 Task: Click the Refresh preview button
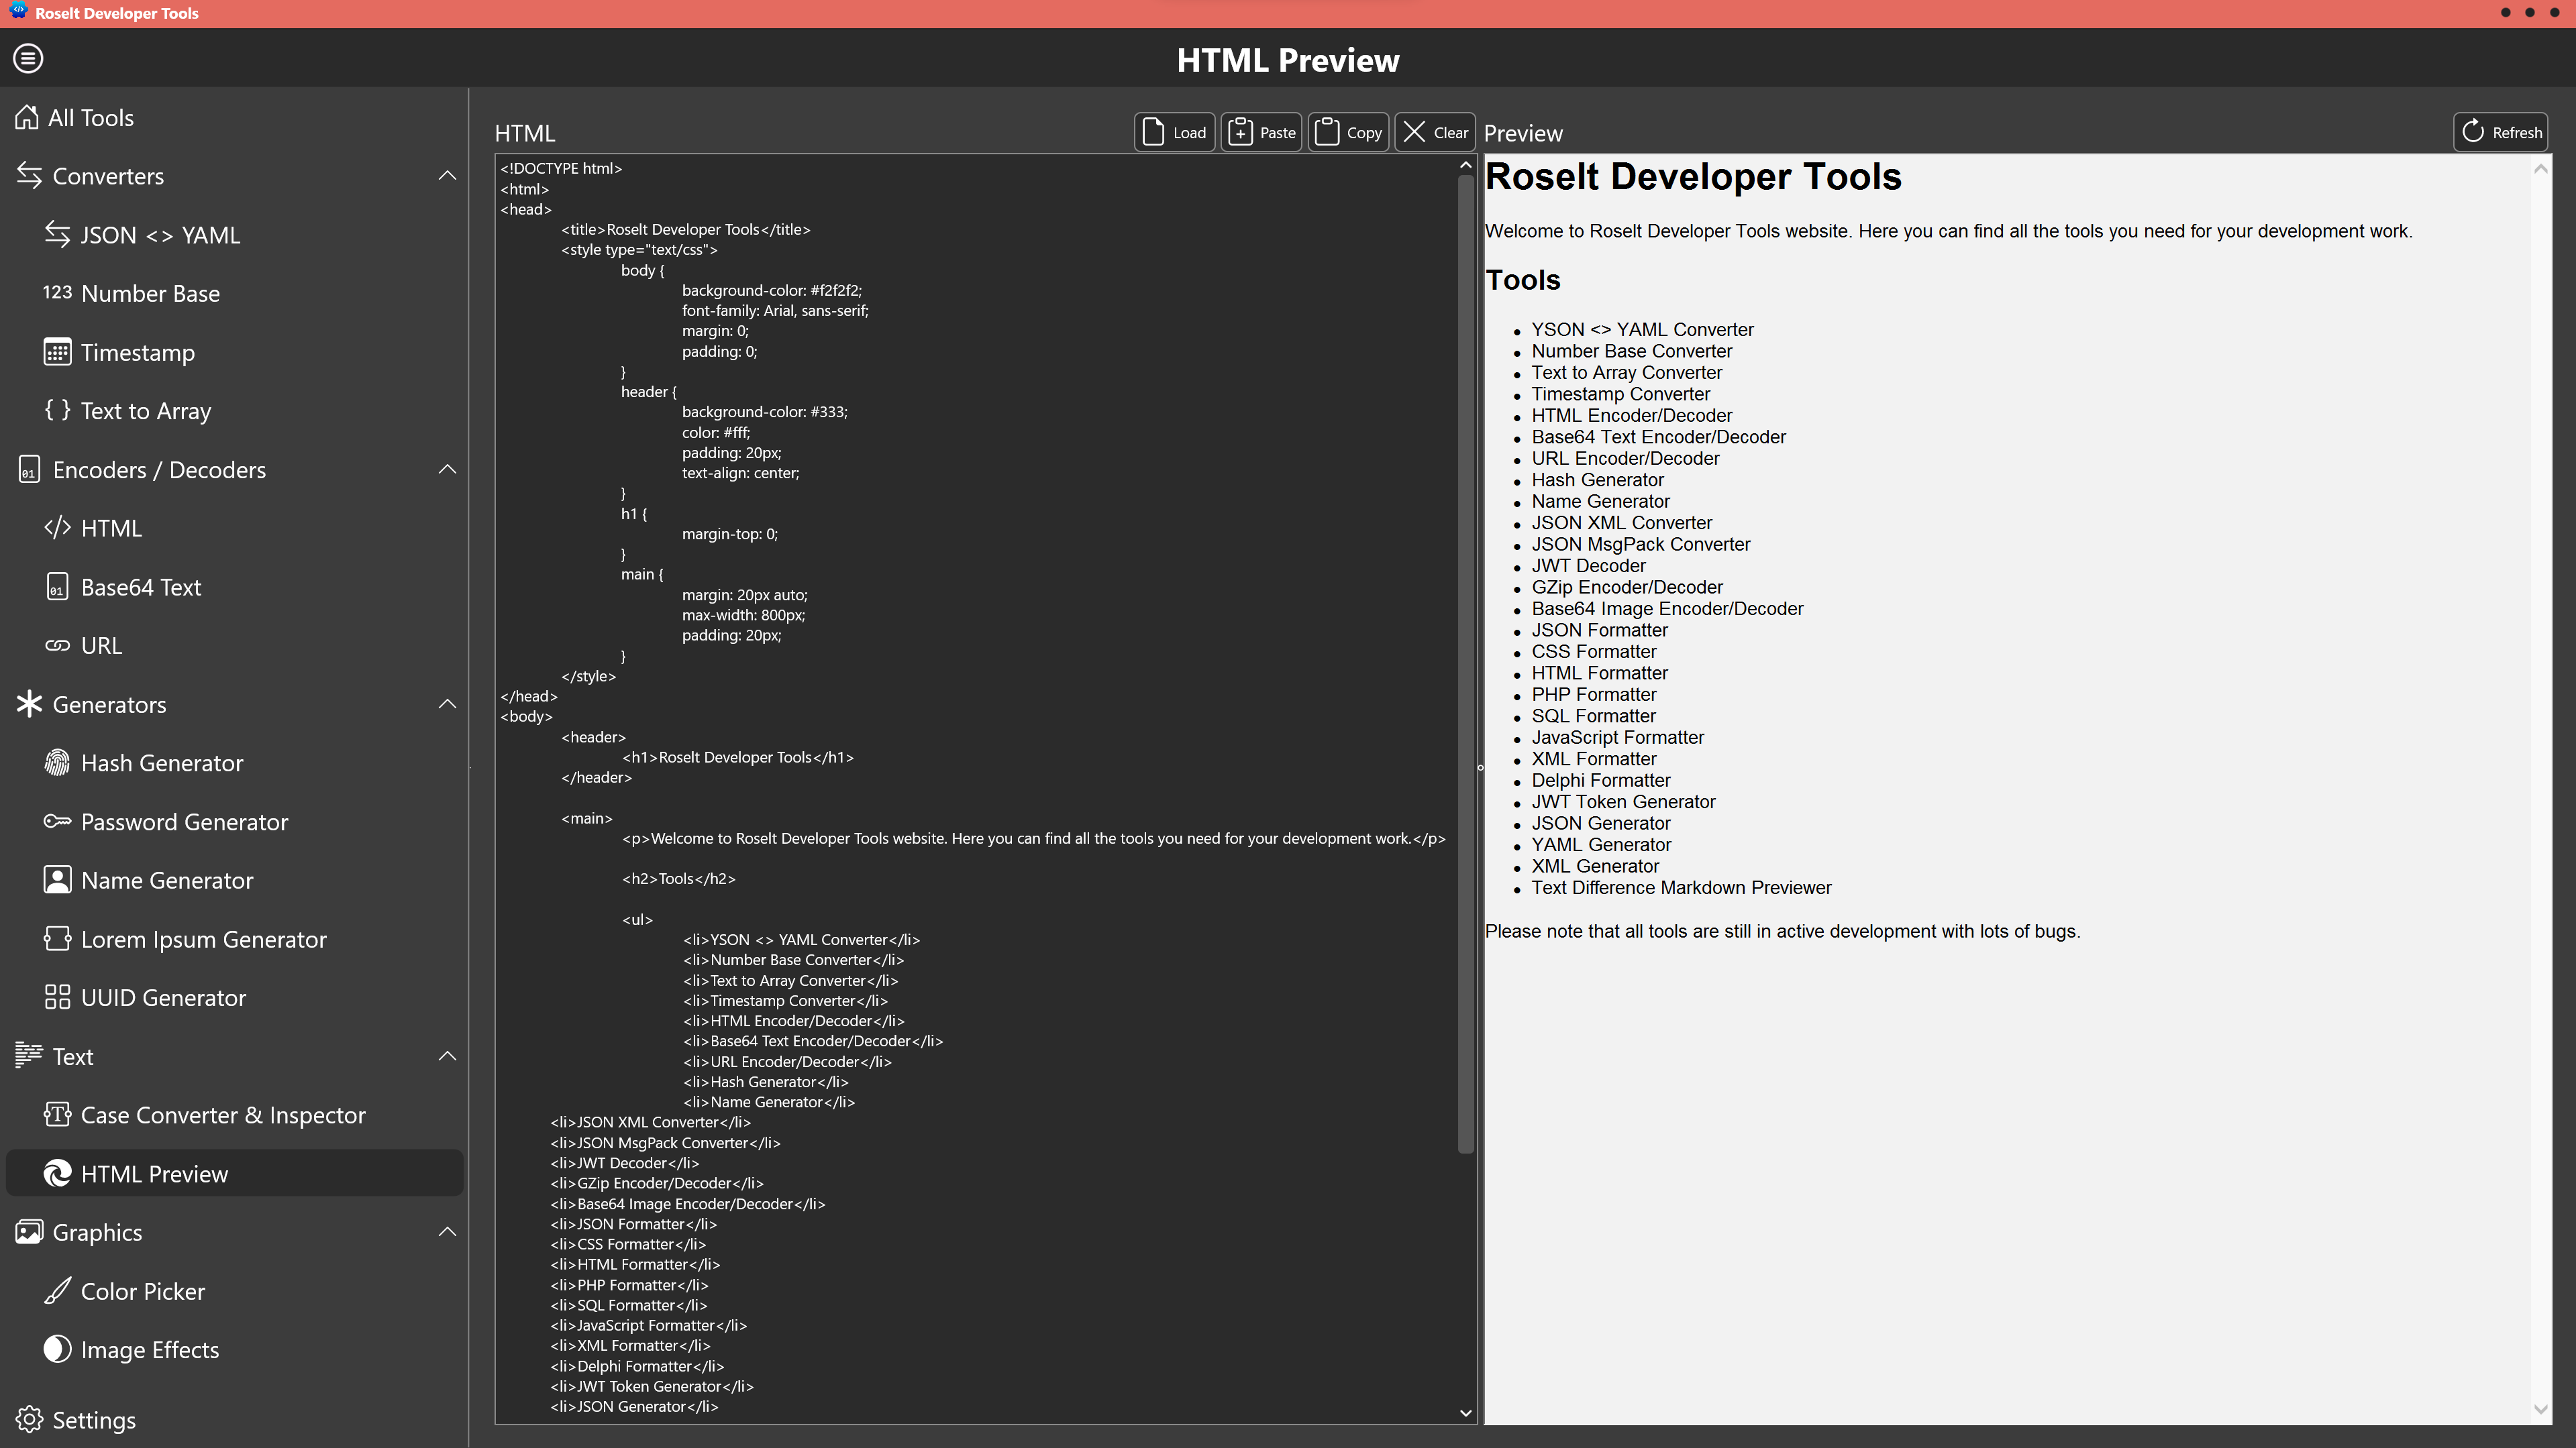tap(2501, 131)
